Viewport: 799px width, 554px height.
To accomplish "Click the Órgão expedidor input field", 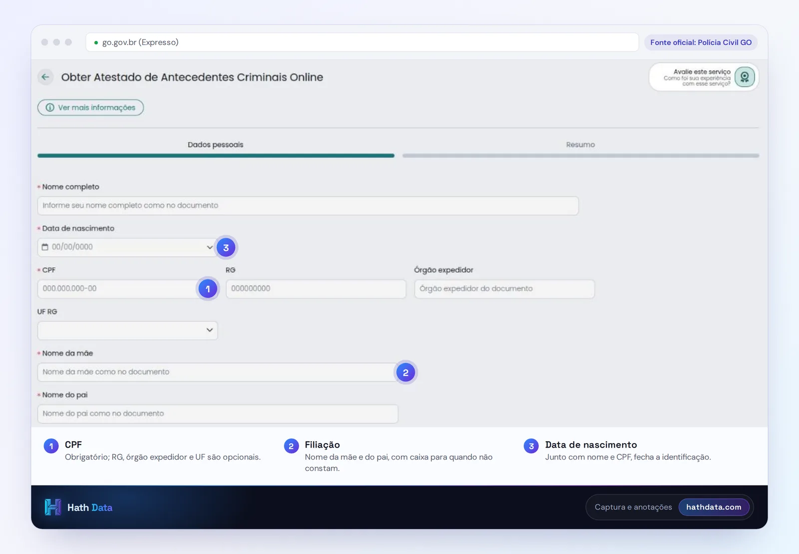I will 504,289.
